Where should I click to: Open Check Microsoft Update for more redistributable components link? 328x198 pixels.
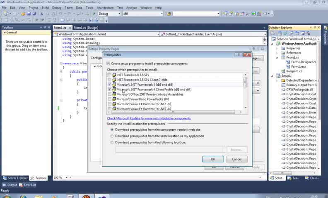149,118
